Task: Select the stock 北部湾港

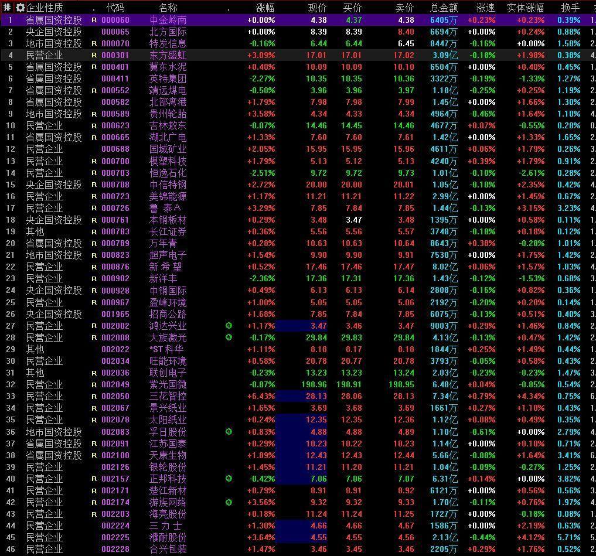Action: [168, 102]
